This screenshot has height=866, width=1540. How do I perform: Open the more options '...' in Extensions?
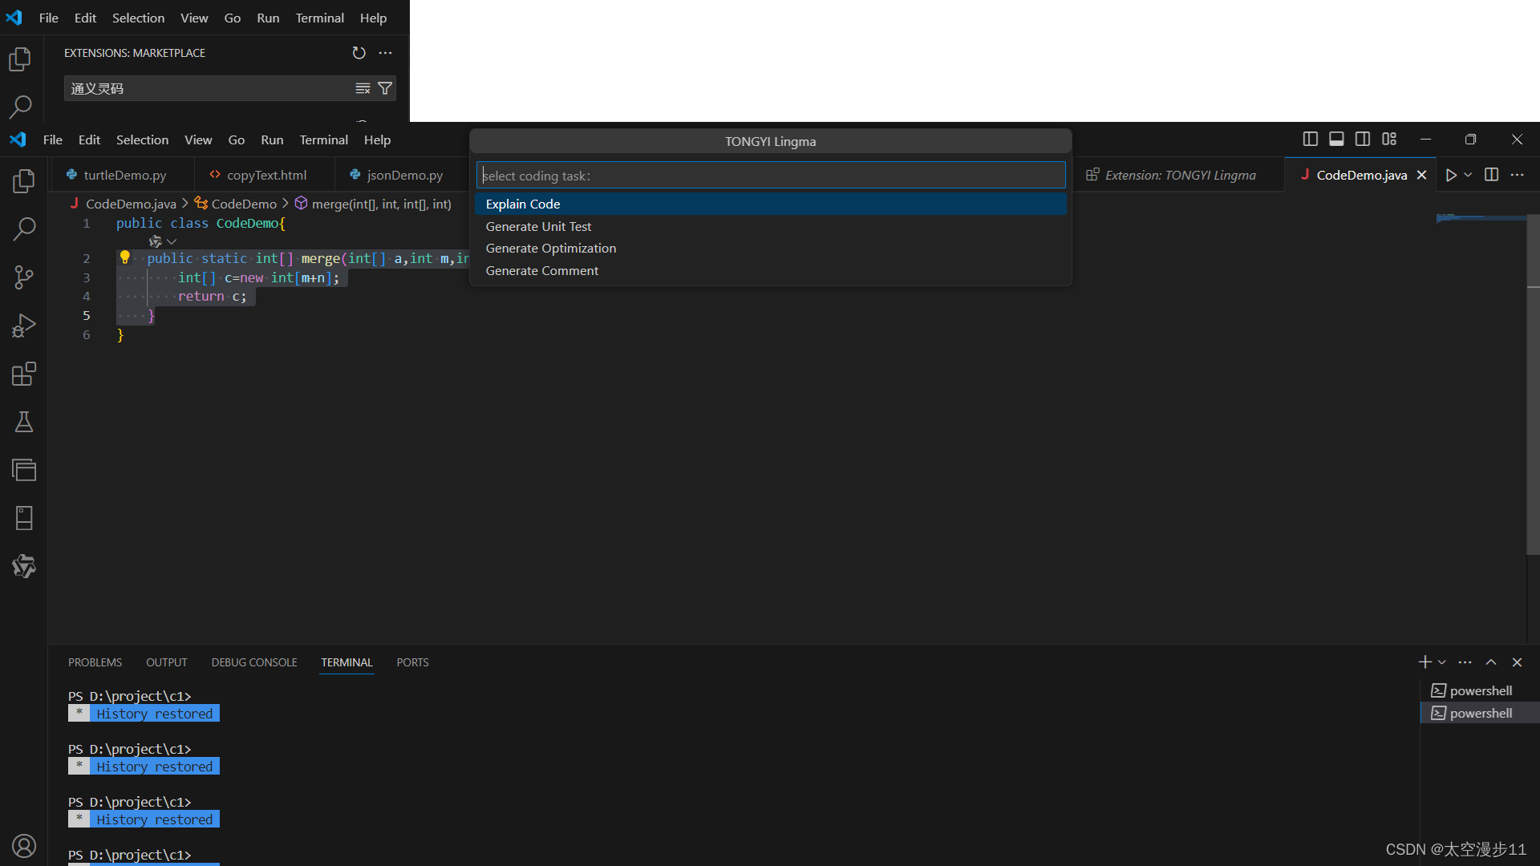(386, 52)
